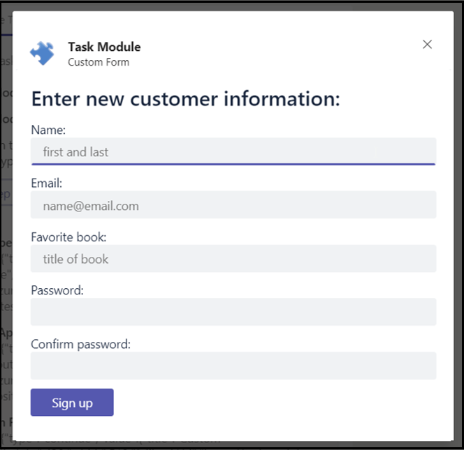This screenshot has width=464, height=450.
Task: Close the Task Module dialog
Action: [x=427, y=45]
